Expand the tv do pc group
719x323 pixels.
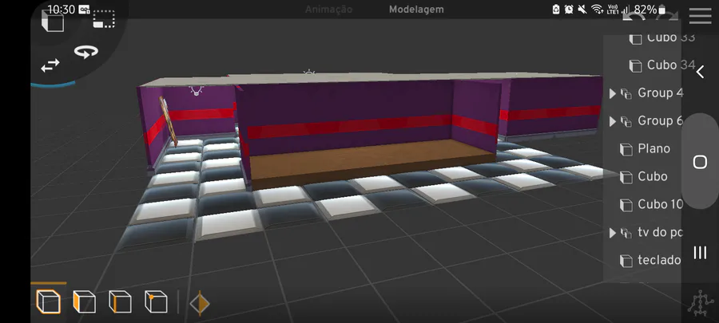[x=612, y=233]
